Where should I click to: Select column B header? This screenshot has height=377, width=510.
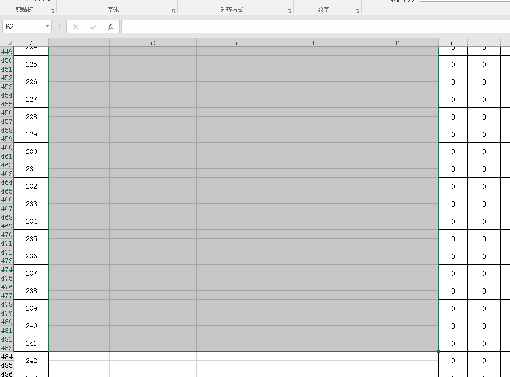79,43
